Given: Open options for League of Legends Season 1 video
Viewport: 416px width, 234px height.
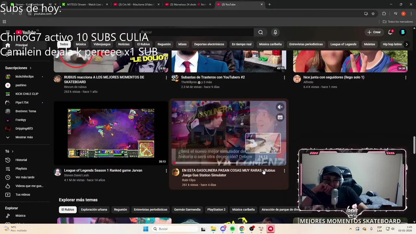Looking at the screenshot, I should pyautogui.click(x=166, y=171).
